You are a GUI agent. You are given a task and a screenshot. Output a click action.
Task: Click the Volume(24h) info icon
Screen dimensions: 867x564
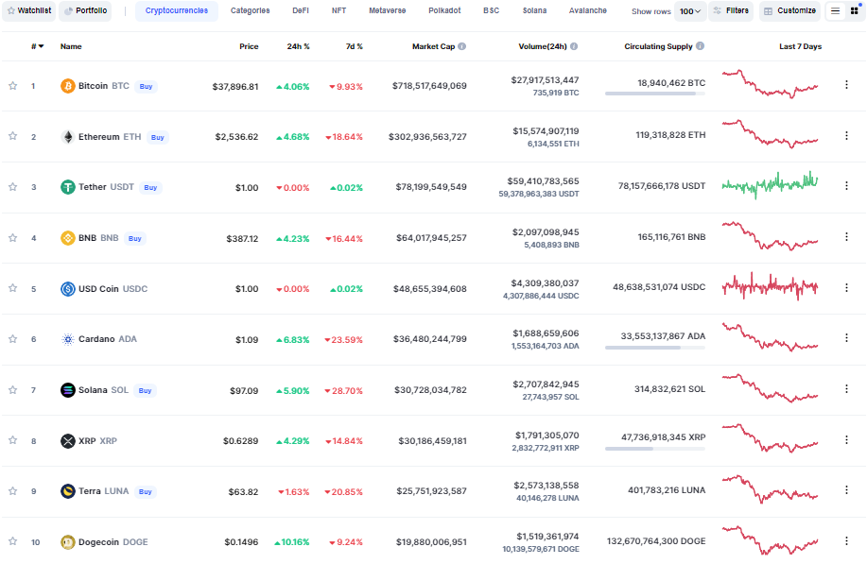pyautogui.click(x=574, y=46)
